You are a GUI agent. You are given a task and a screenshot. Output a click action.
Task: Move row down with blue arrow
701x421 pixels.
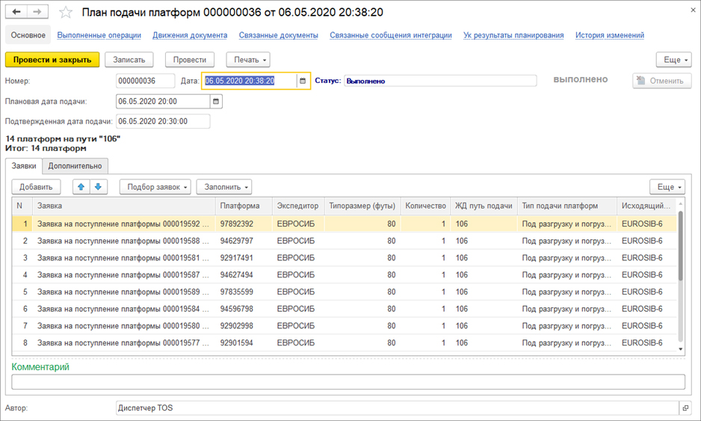(99, 187)
